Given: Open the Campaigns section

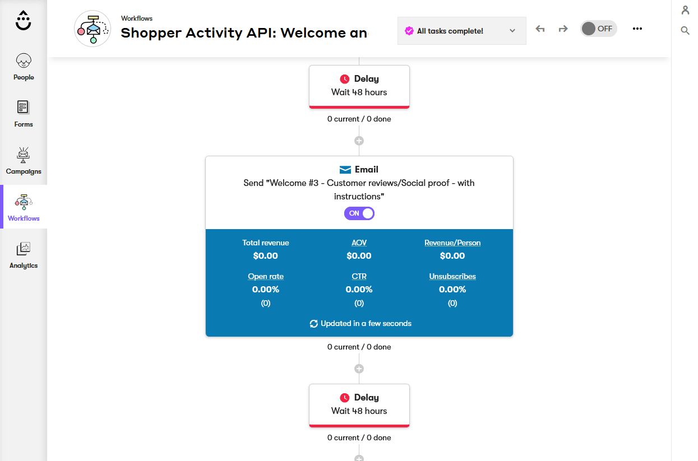Looking at the screenshot, I should [24, 160].
